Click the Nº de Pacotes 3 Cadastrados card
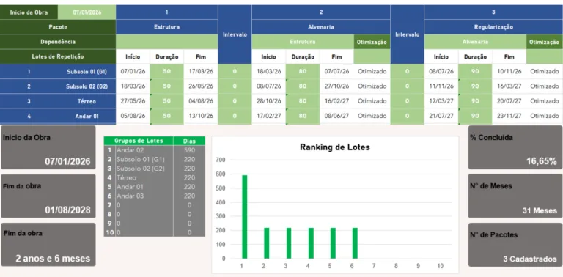Image resolution: width=563 pixels, height=277 pixels. pos(515,244)
